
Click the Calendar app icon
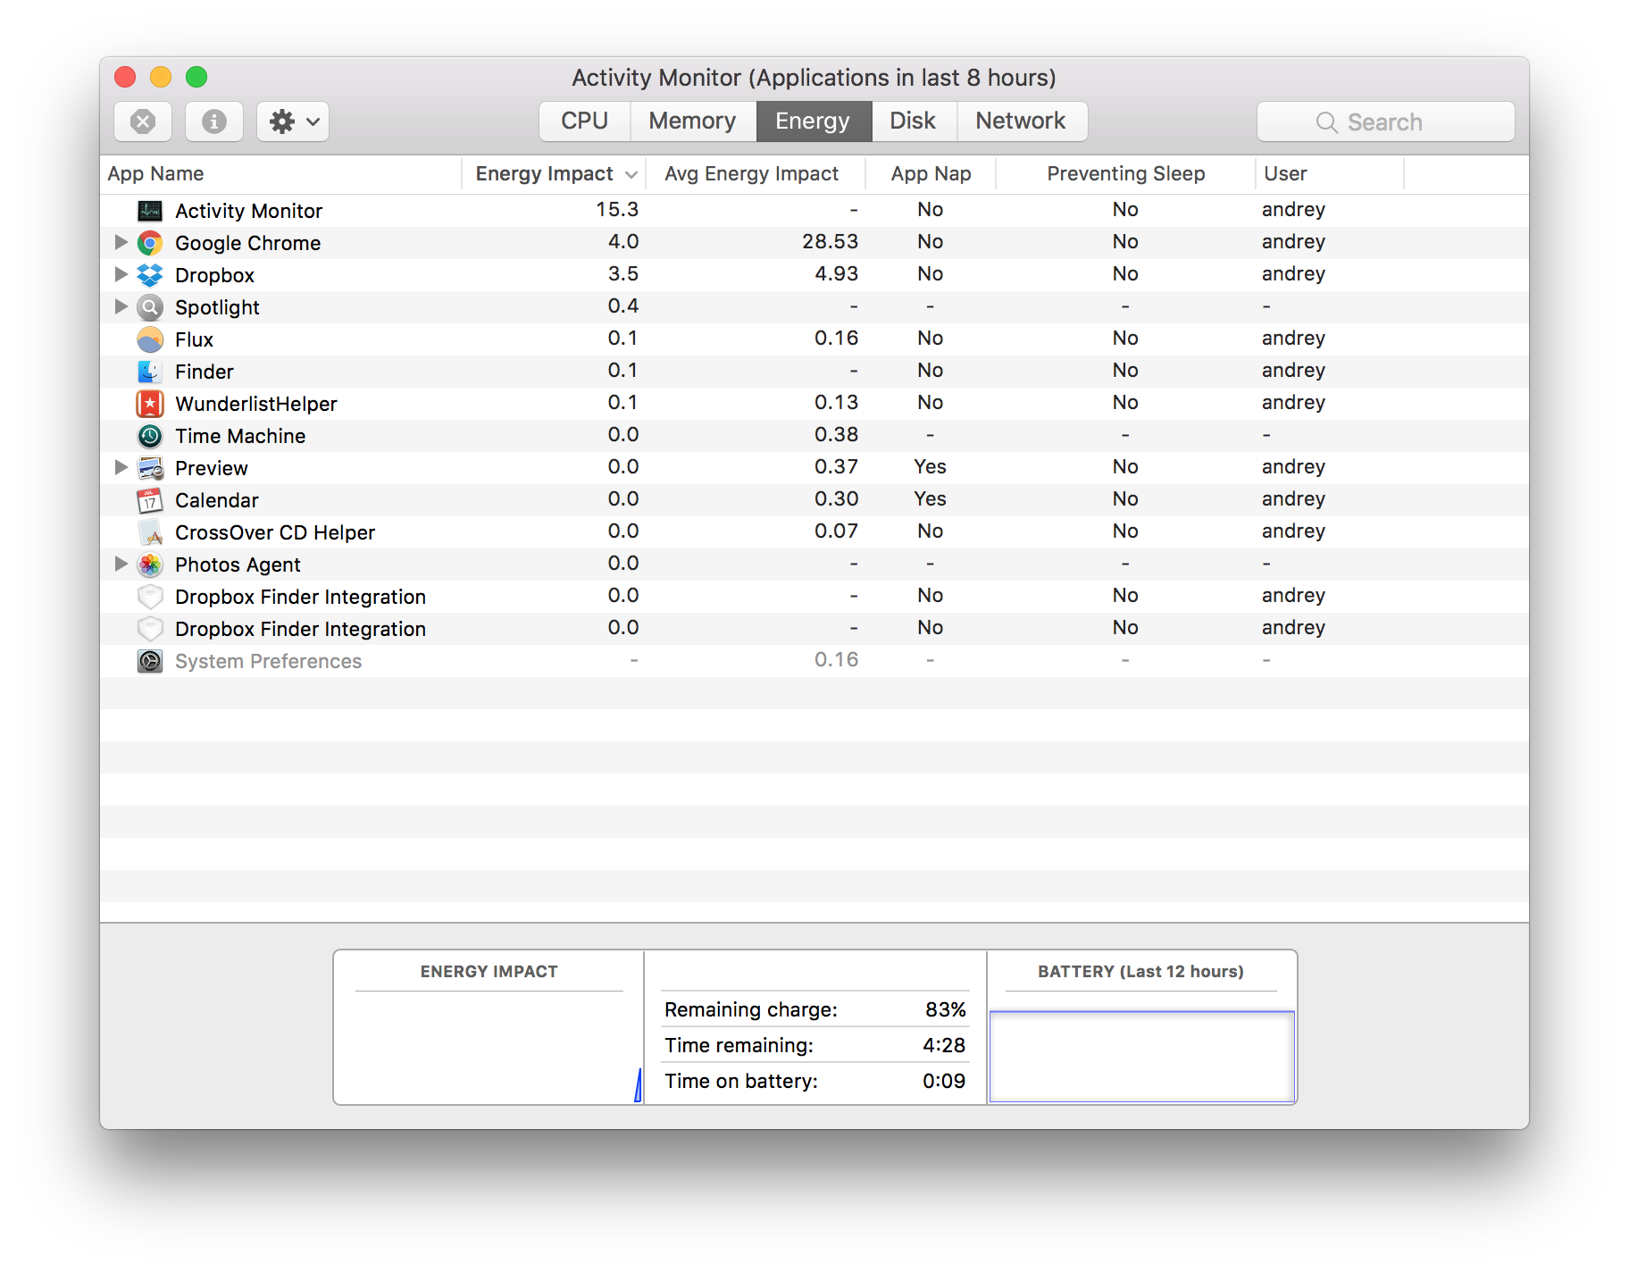tap(150, 500)
